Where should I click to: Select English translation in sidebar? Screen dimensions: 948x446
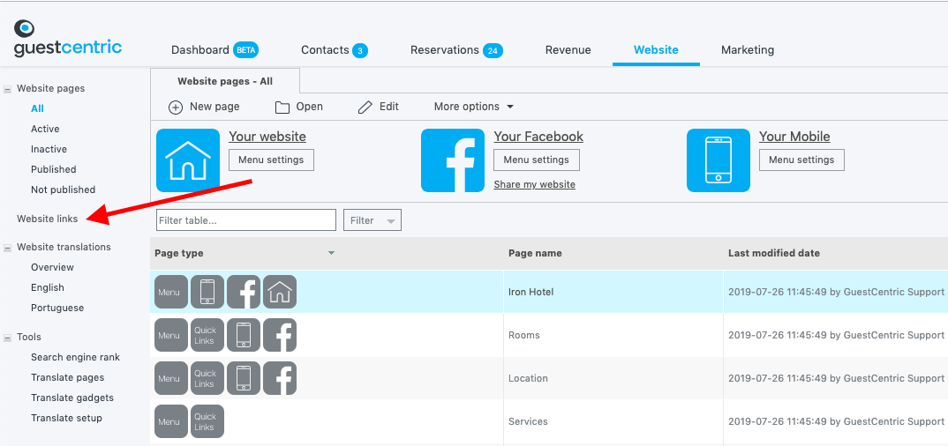48,288
